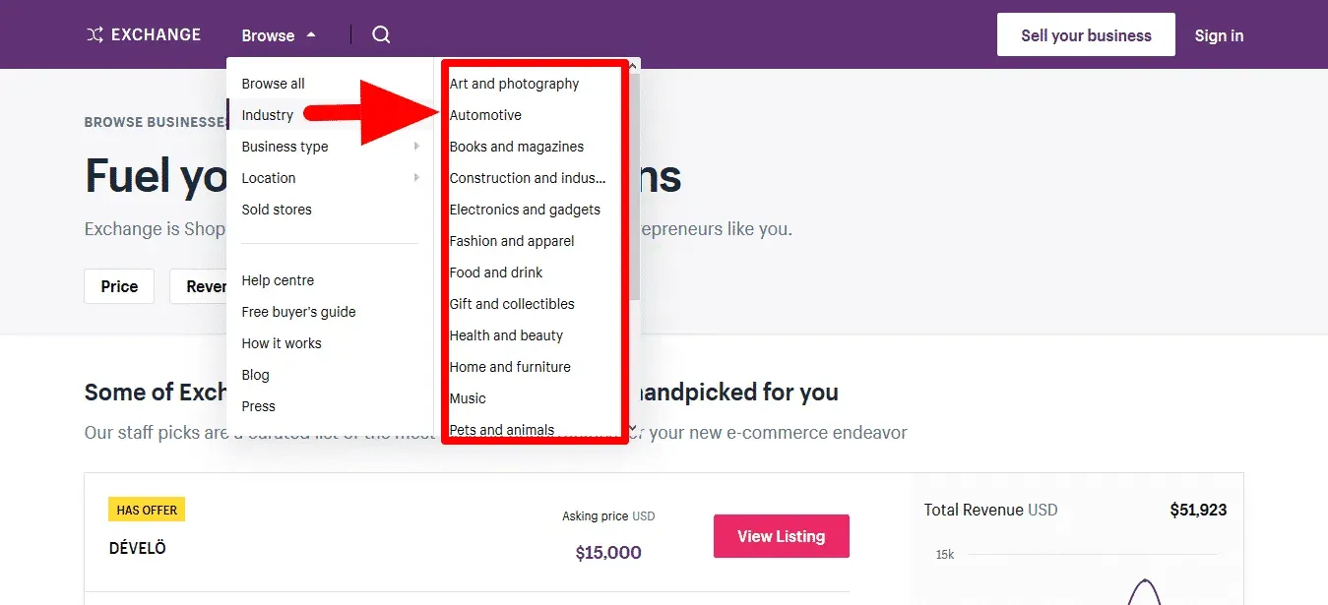This screenshot has height=605, width=1328.
Task: Pick Electronics and gadgets category
Action: click(x=525, y=210)
